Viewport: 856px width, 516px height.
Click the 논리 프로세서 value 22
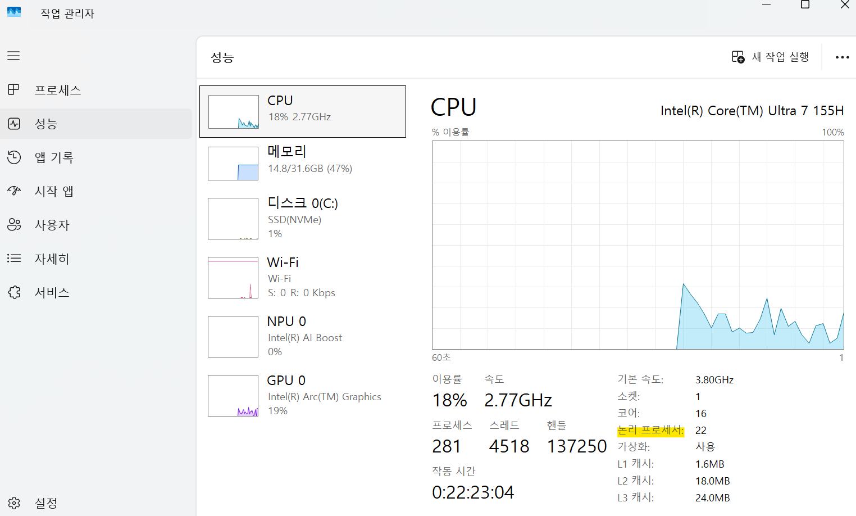(x=700, y=431)
